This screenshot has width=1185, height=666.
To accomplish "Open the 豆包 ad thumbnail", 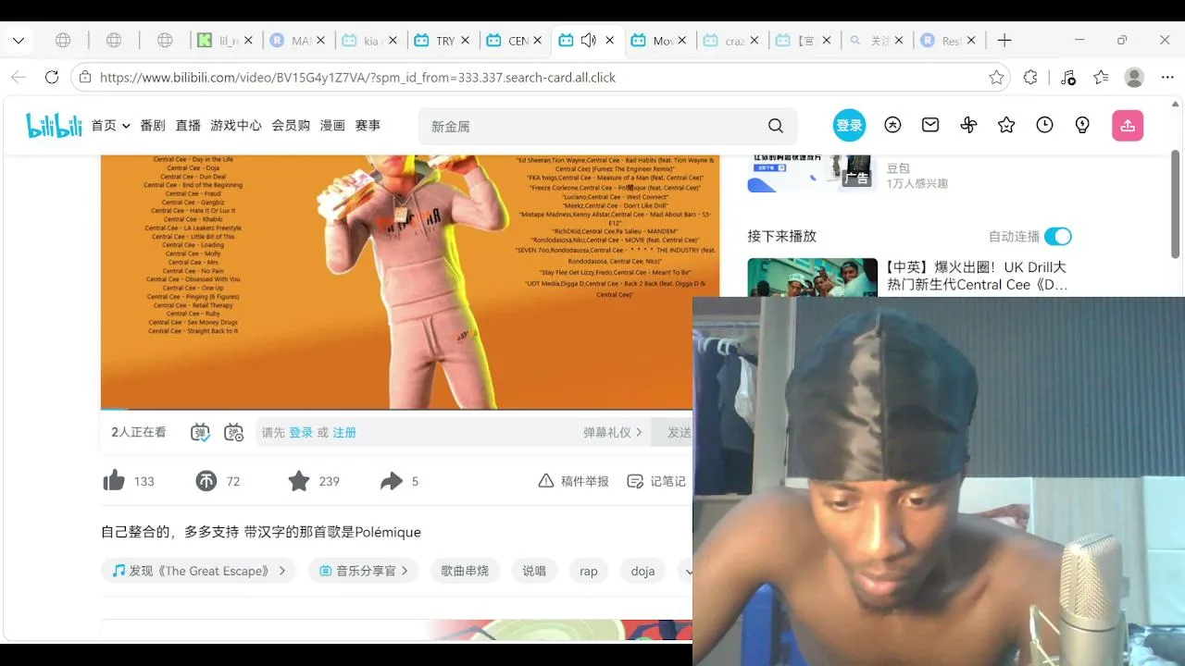I will tap(812, 172).
